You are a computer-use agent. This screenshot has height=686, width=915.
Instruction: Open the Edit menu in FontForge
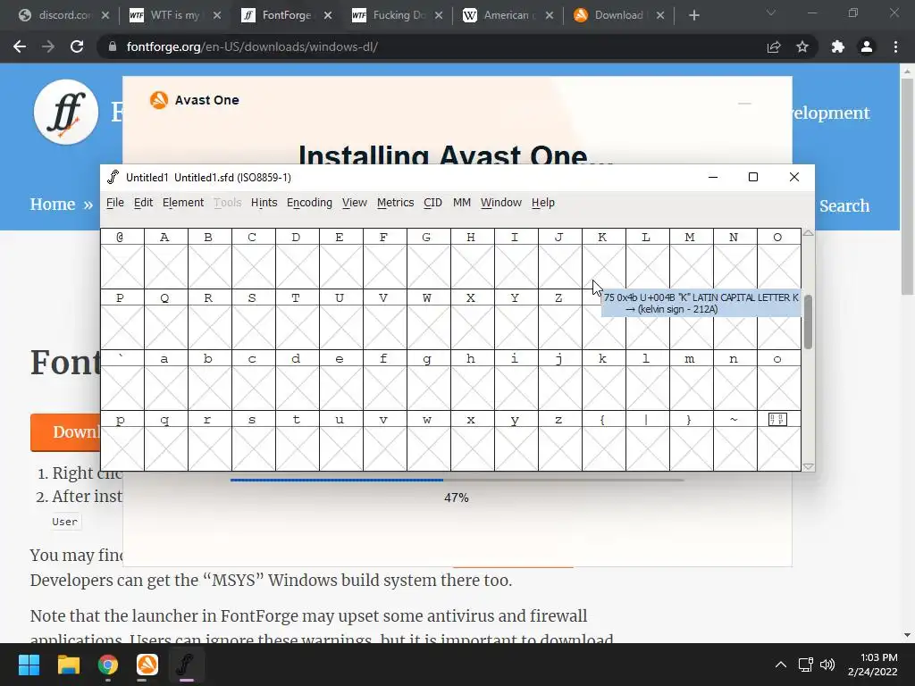click(x=143, y=203)
